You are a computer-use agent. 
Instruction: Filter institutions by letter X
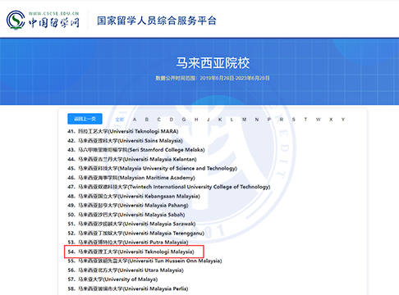pyautogui.click(x=331, y=120)
